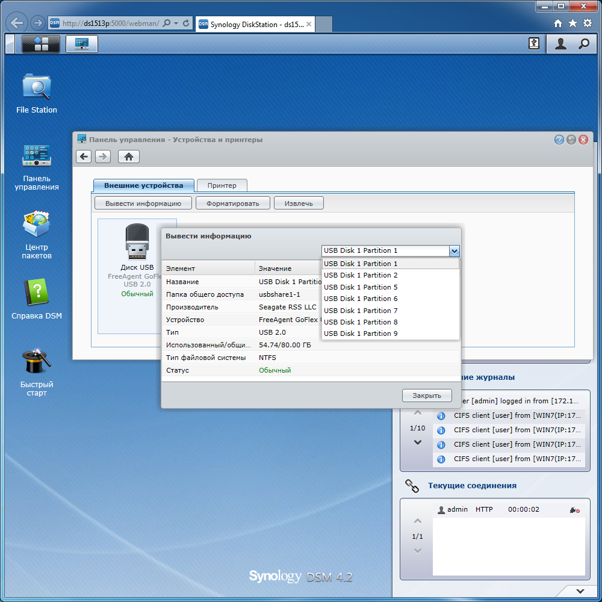Toggle the partition dropdown arrow

click(x=454, y=251)
